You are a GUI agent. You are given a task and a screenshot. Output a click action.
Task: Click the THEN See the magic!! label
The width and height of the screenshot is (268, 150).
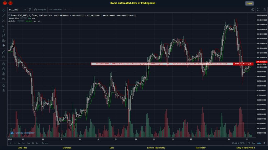tap(243, 64)
